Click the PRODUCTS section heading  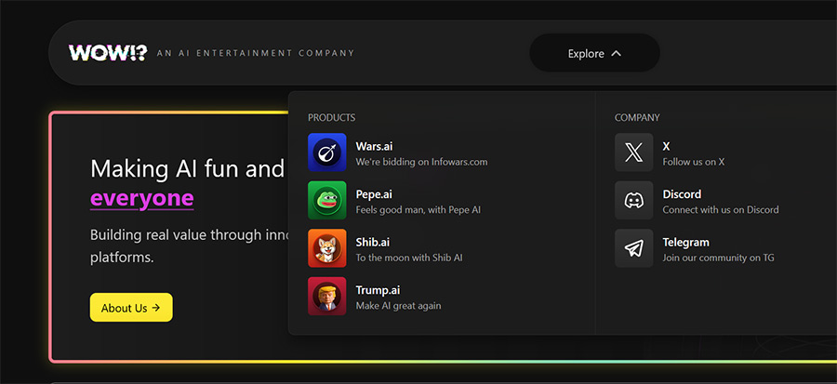[x=331, y=117]
